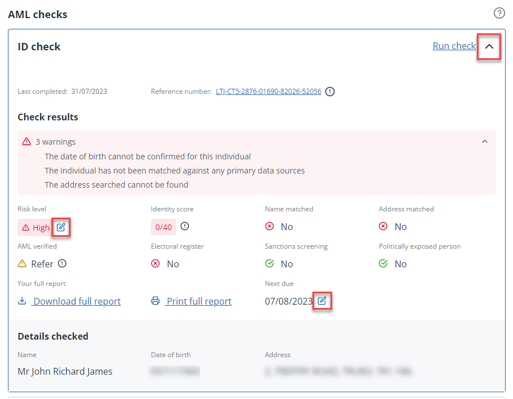The image size is (513, 399).
Task: Click the help question mark icon
Action: (499, 14)
